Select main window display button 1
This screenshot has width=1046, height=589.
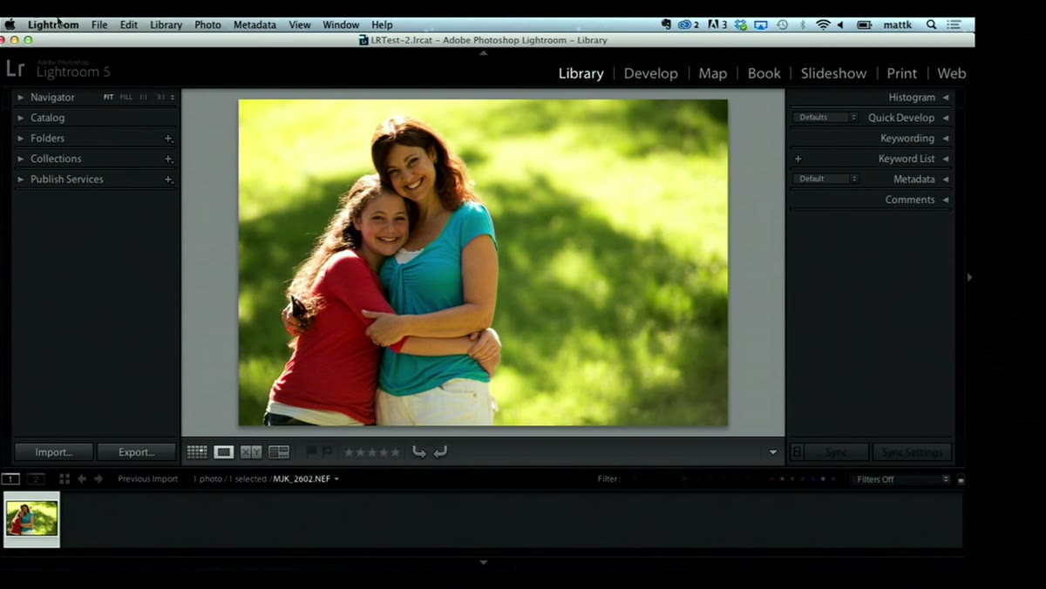coord(10,479)
